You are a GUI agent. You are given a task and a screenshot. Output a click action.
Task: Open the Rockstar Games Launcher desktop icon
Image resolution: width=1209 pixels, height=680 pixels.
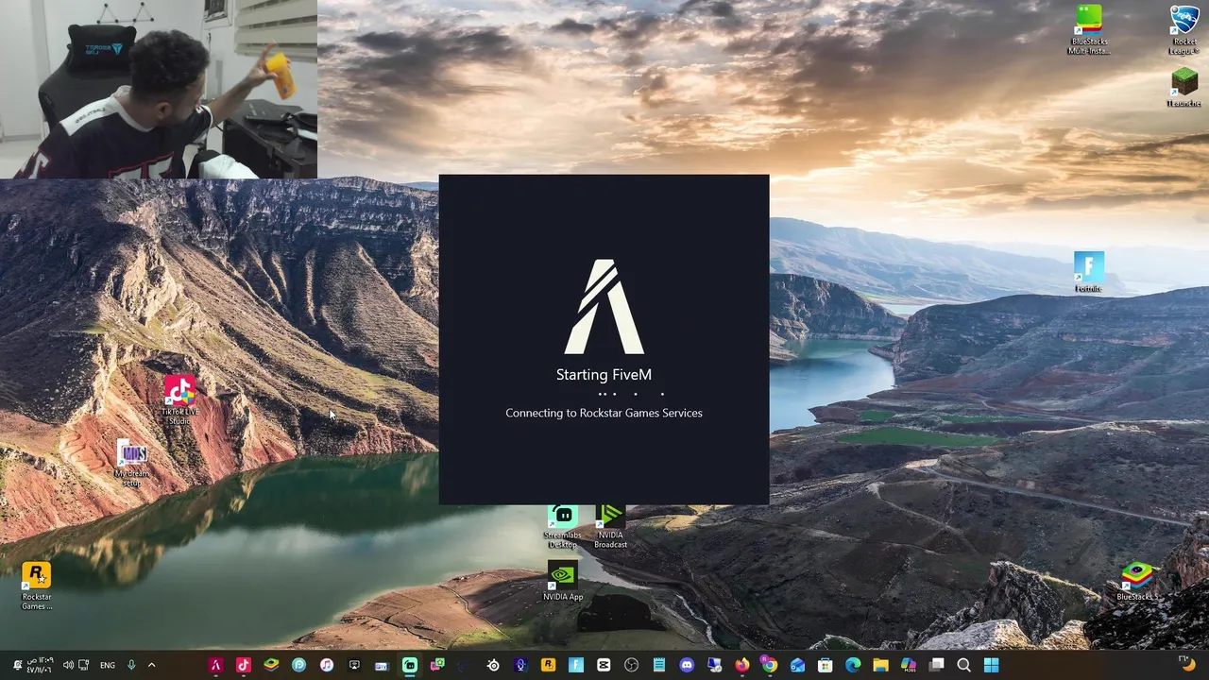point(37,586)
